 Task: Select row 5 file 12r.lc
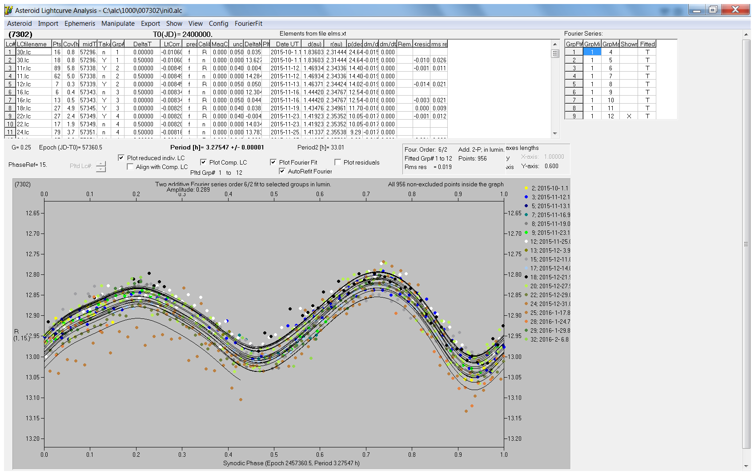[34, 84]
